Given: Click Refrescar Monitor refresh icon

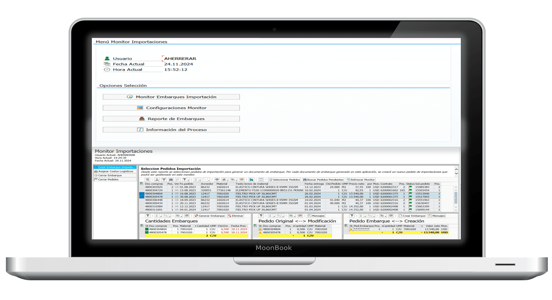Looking at the screenshot, I should (x=348, y=180).
